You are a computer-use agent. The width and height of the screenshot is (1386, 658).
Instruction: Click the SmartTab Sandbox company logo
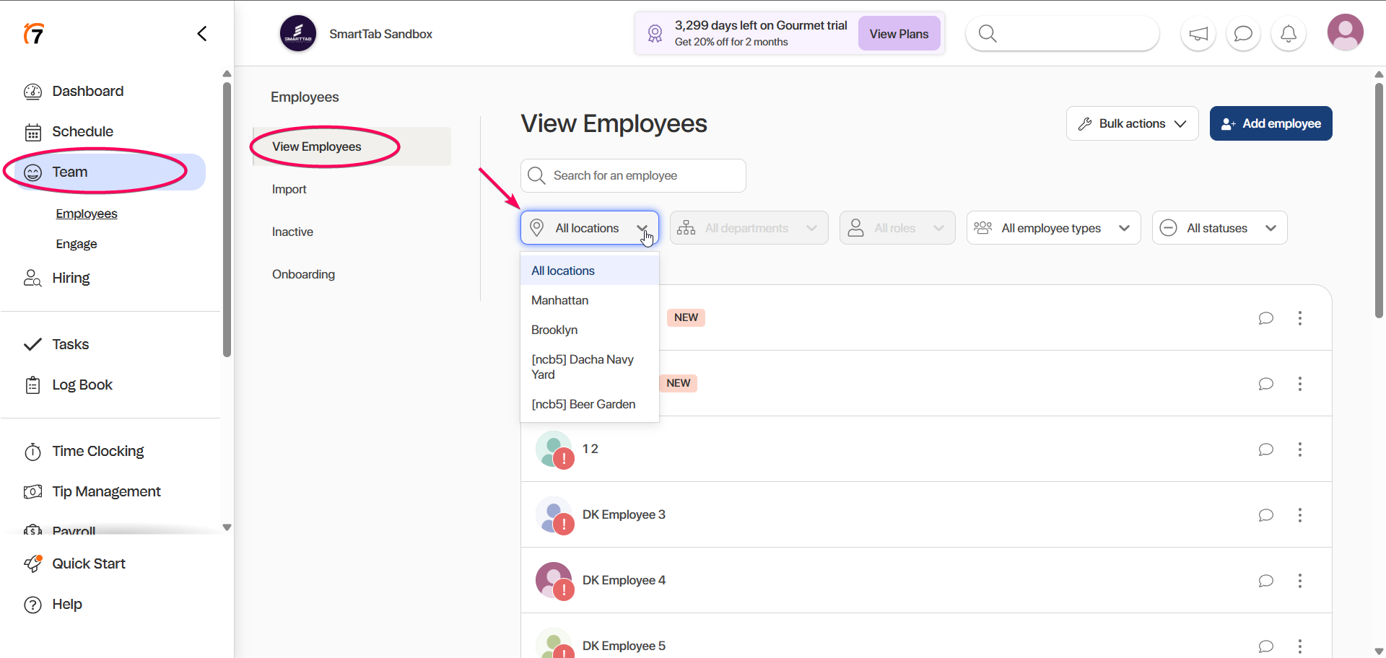(298, 34)
